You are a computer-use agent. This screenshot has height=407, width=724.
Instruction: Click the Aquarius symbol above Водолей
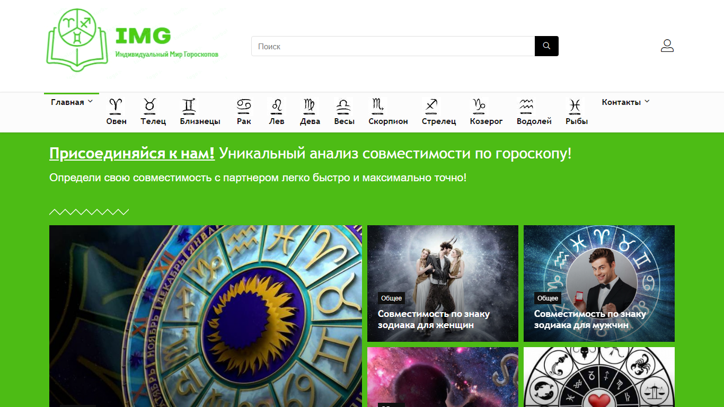pos(526,106)
